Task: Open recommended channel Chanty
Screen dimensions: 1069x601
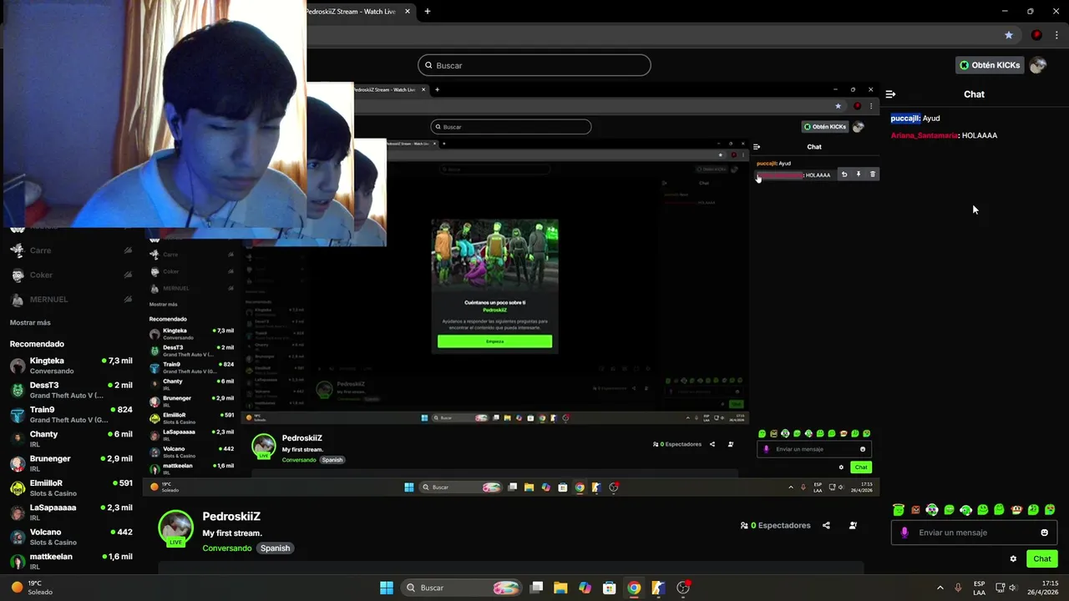Action: point(71,439)
